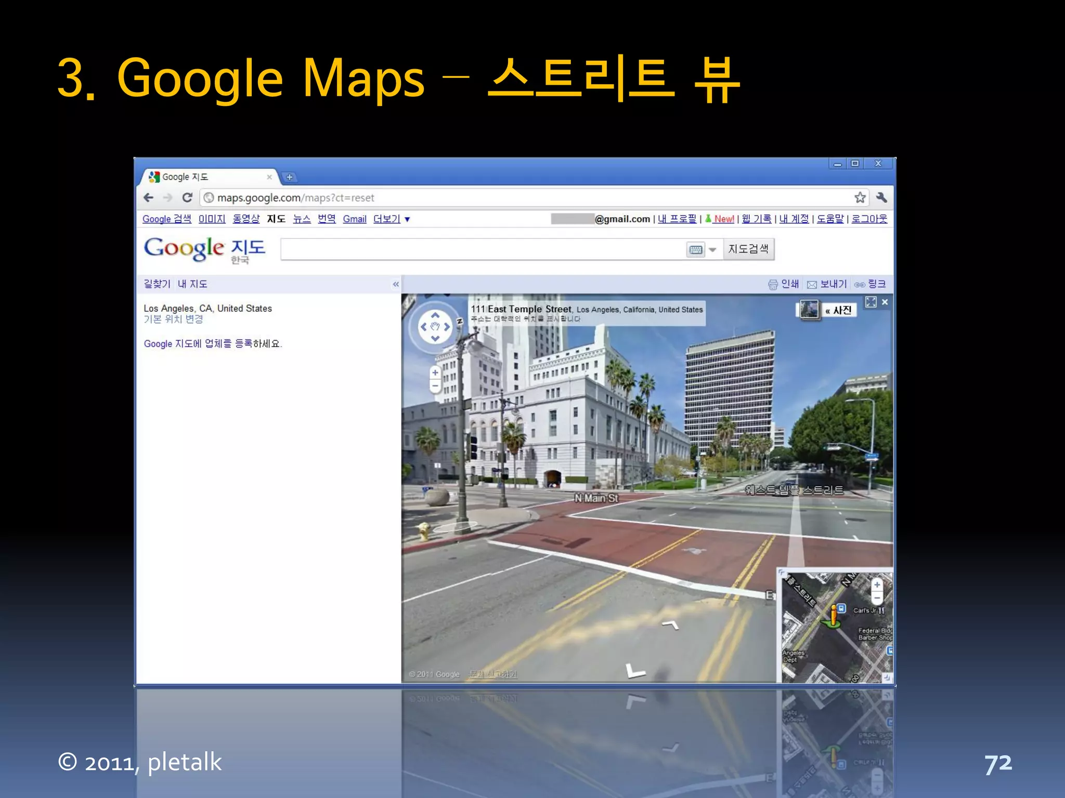Reload the Google Maps page
Image resolution: width=1065 pixels, height=798 pixels.
point(187,198)
